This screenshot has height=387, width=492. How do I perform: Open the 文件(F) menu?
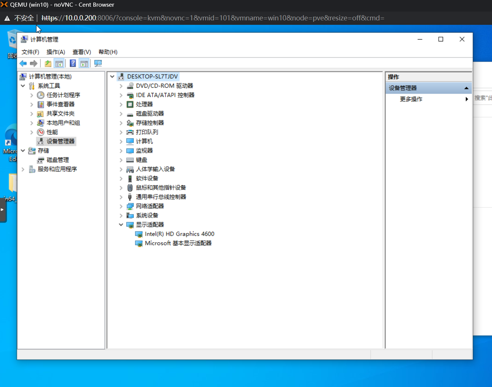tap(30, 52)
